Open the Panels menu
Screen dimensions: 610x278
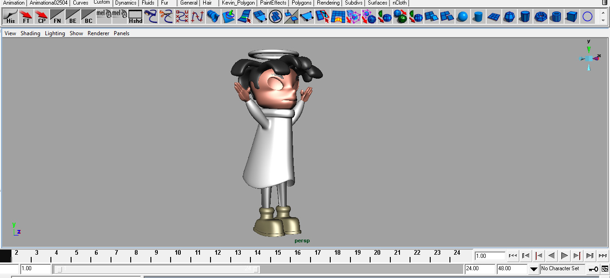pyautogui.click(x=122, y=33)
